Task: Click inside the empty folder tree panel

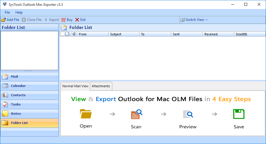Action: coord(30,50)
